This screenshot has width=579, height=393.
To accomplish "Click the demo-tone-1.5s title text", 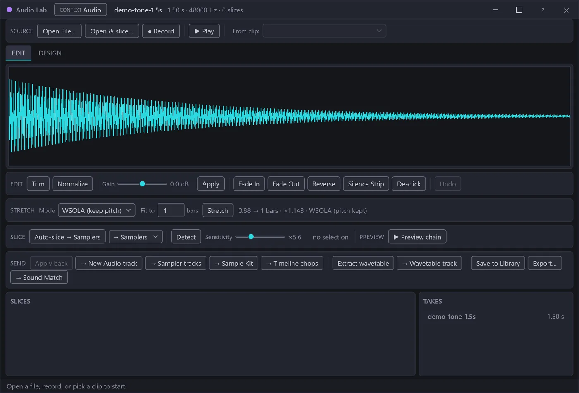I will coord(138,10).
